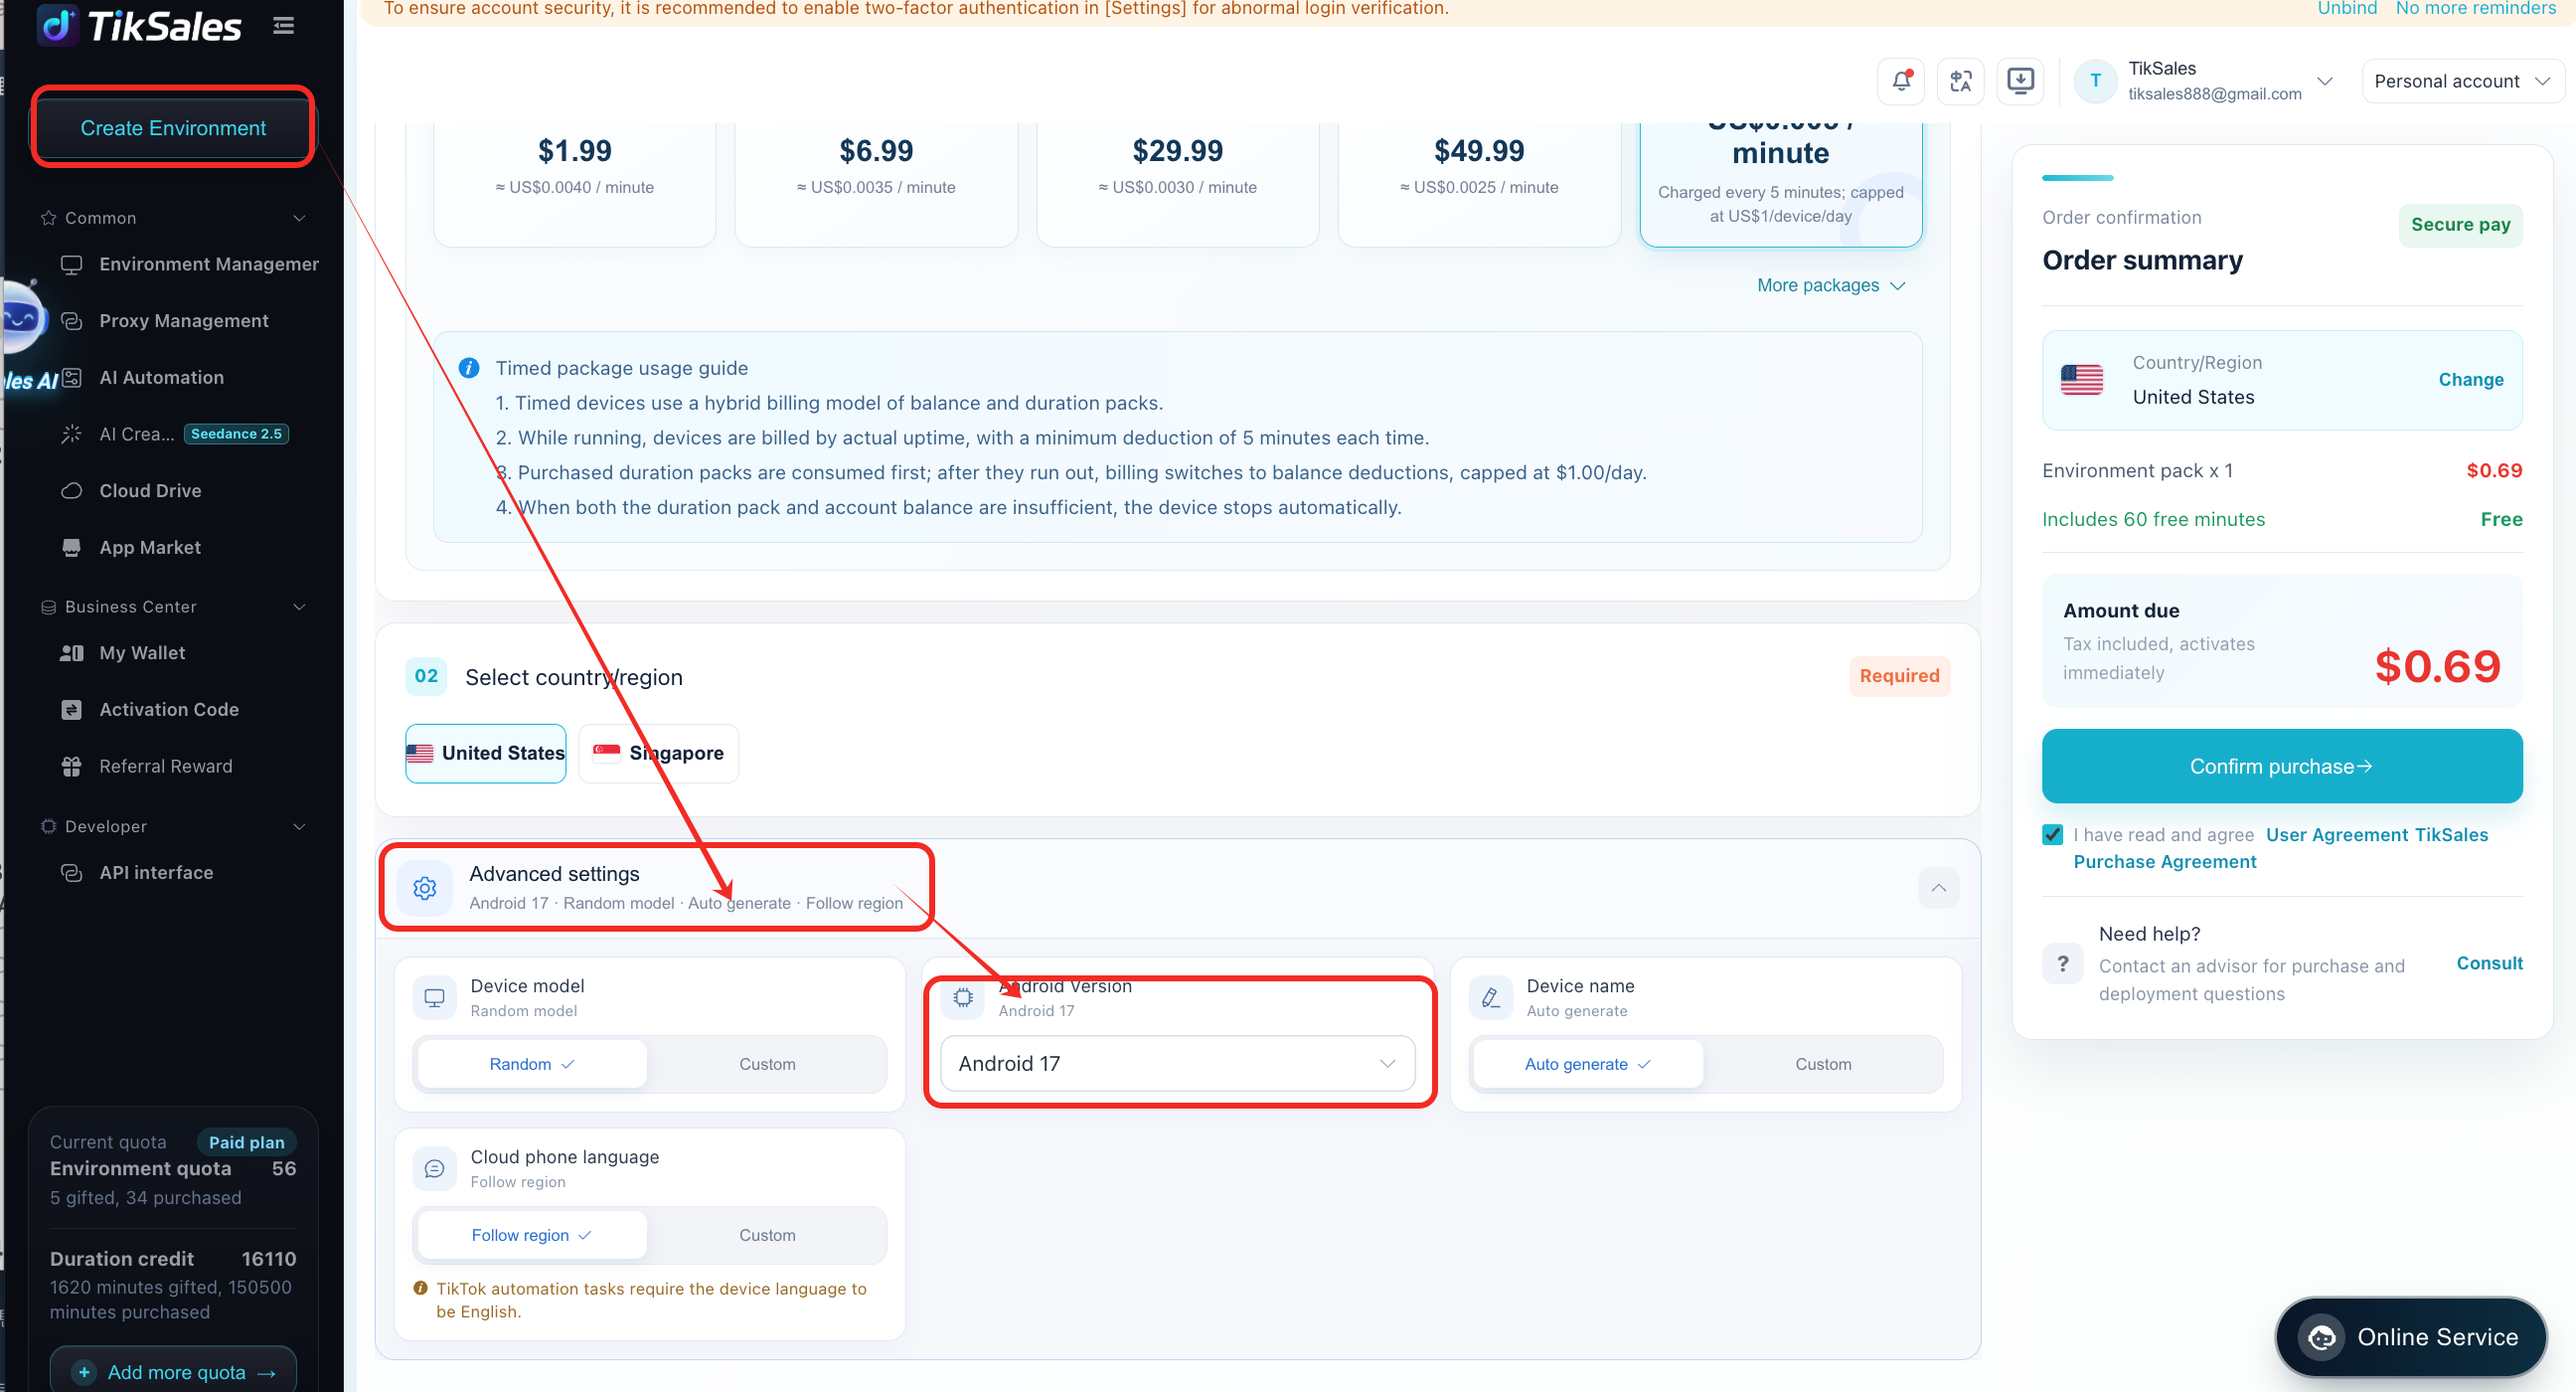Screen dimensions: 2576x1392
Task: Switch device name to Custom
Action: (1822, 1064)
